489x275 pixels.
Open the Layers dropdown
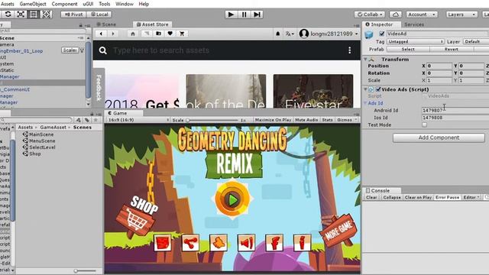pyautogui.click(x=461, y=15)
